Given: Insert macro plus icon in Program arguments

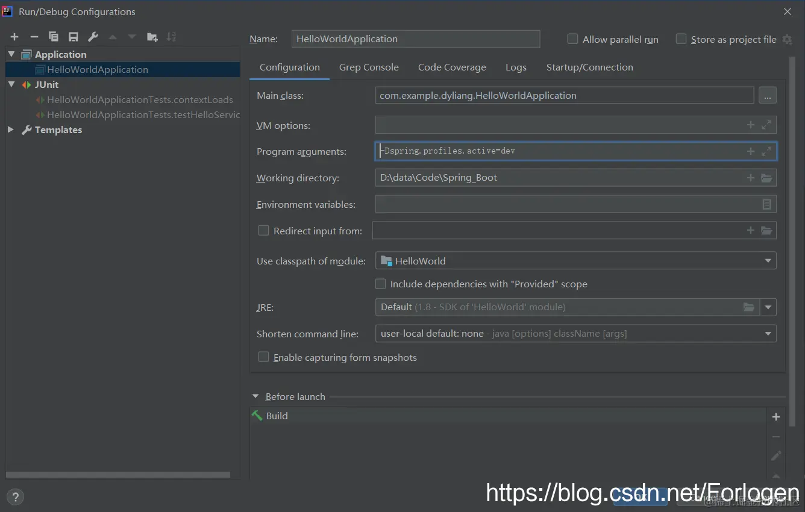Looking at the screenshot, I should point(751,151).
